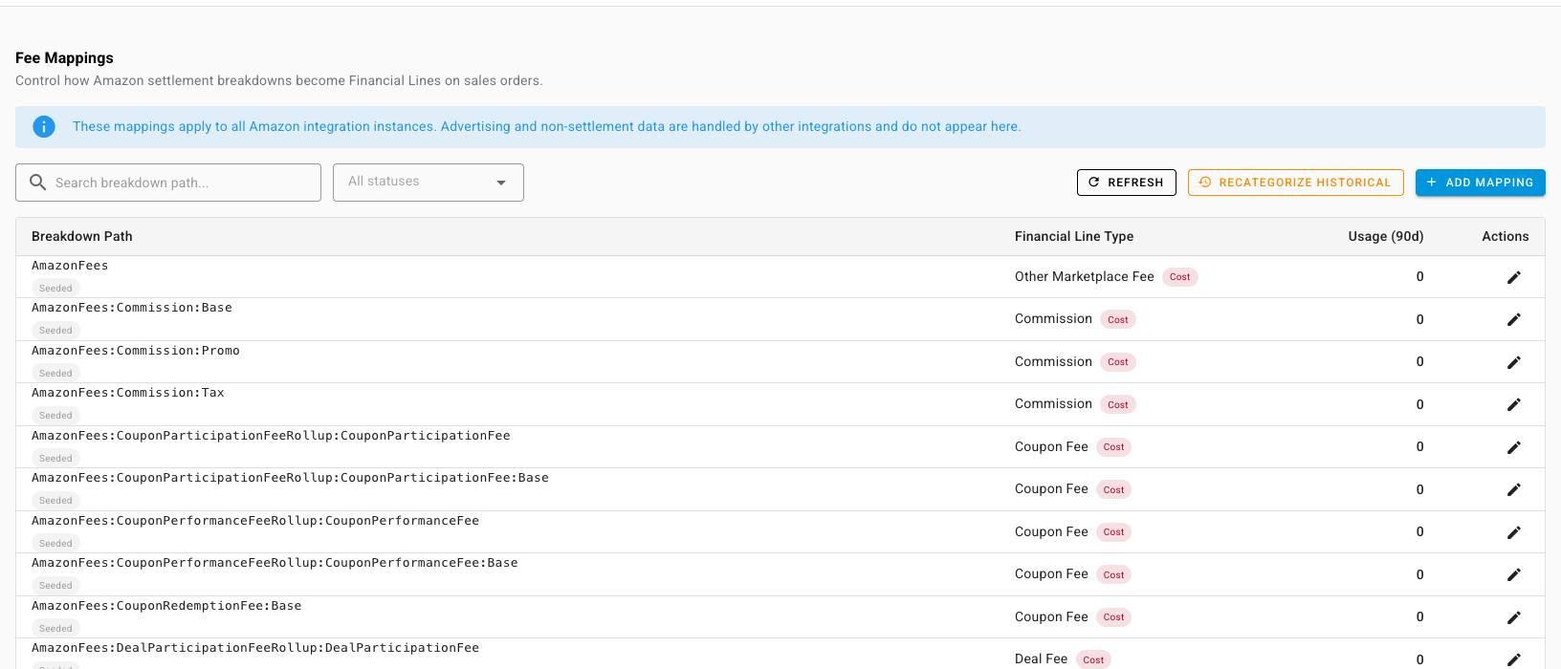1561x669 pixels.
Task: Focus the Search breakdown path field
Action: coord(168,183)
